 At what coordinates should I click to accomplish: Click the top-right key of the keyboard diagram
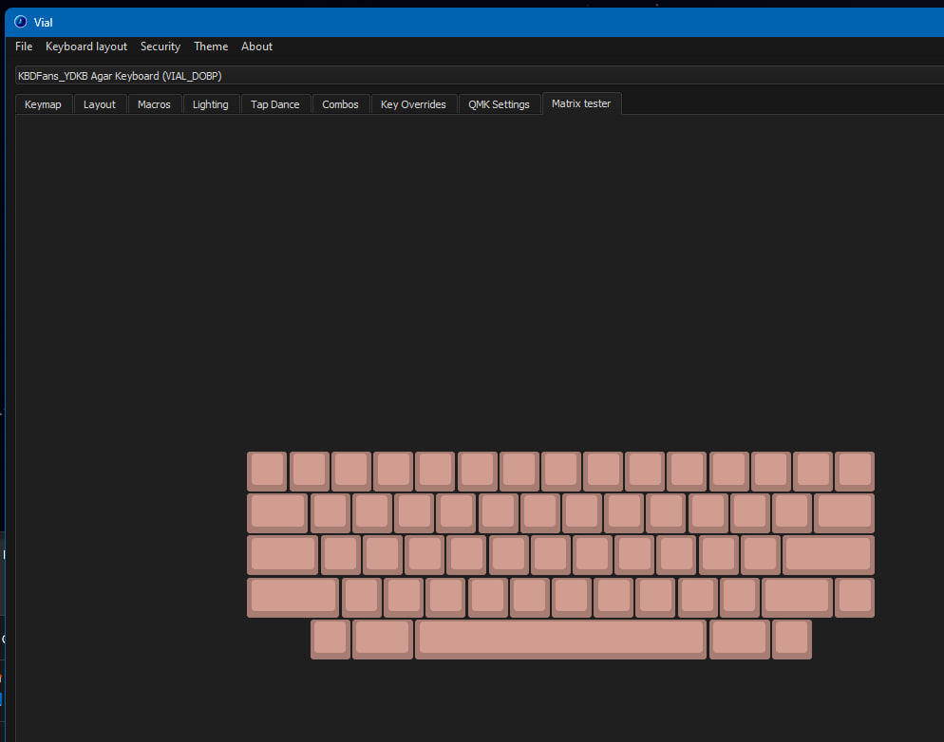click(x=855, y=471)
